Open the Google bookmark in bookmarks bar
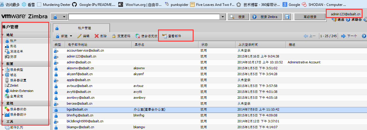This screenshot has width=367, height=130. (x=291, y=4)
